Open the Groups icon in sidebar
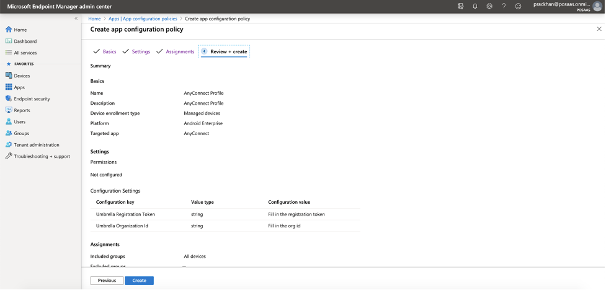The image size is (606, 290). tap(9, 133)
